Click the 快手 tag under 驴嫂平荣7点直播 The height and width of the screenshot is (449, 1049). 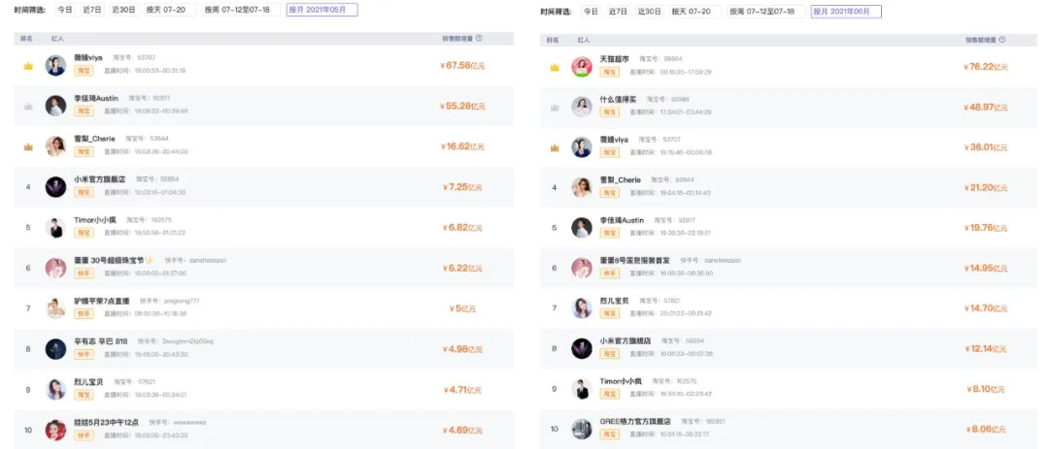coord(84,313)
